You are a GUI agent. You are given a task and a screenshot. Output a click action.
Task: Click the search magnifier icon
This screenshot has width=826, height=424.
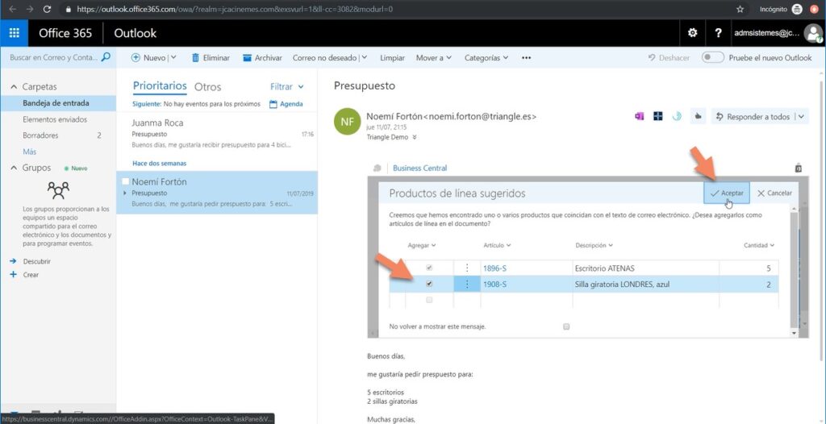pyautogui.click(x=105, y=58)
